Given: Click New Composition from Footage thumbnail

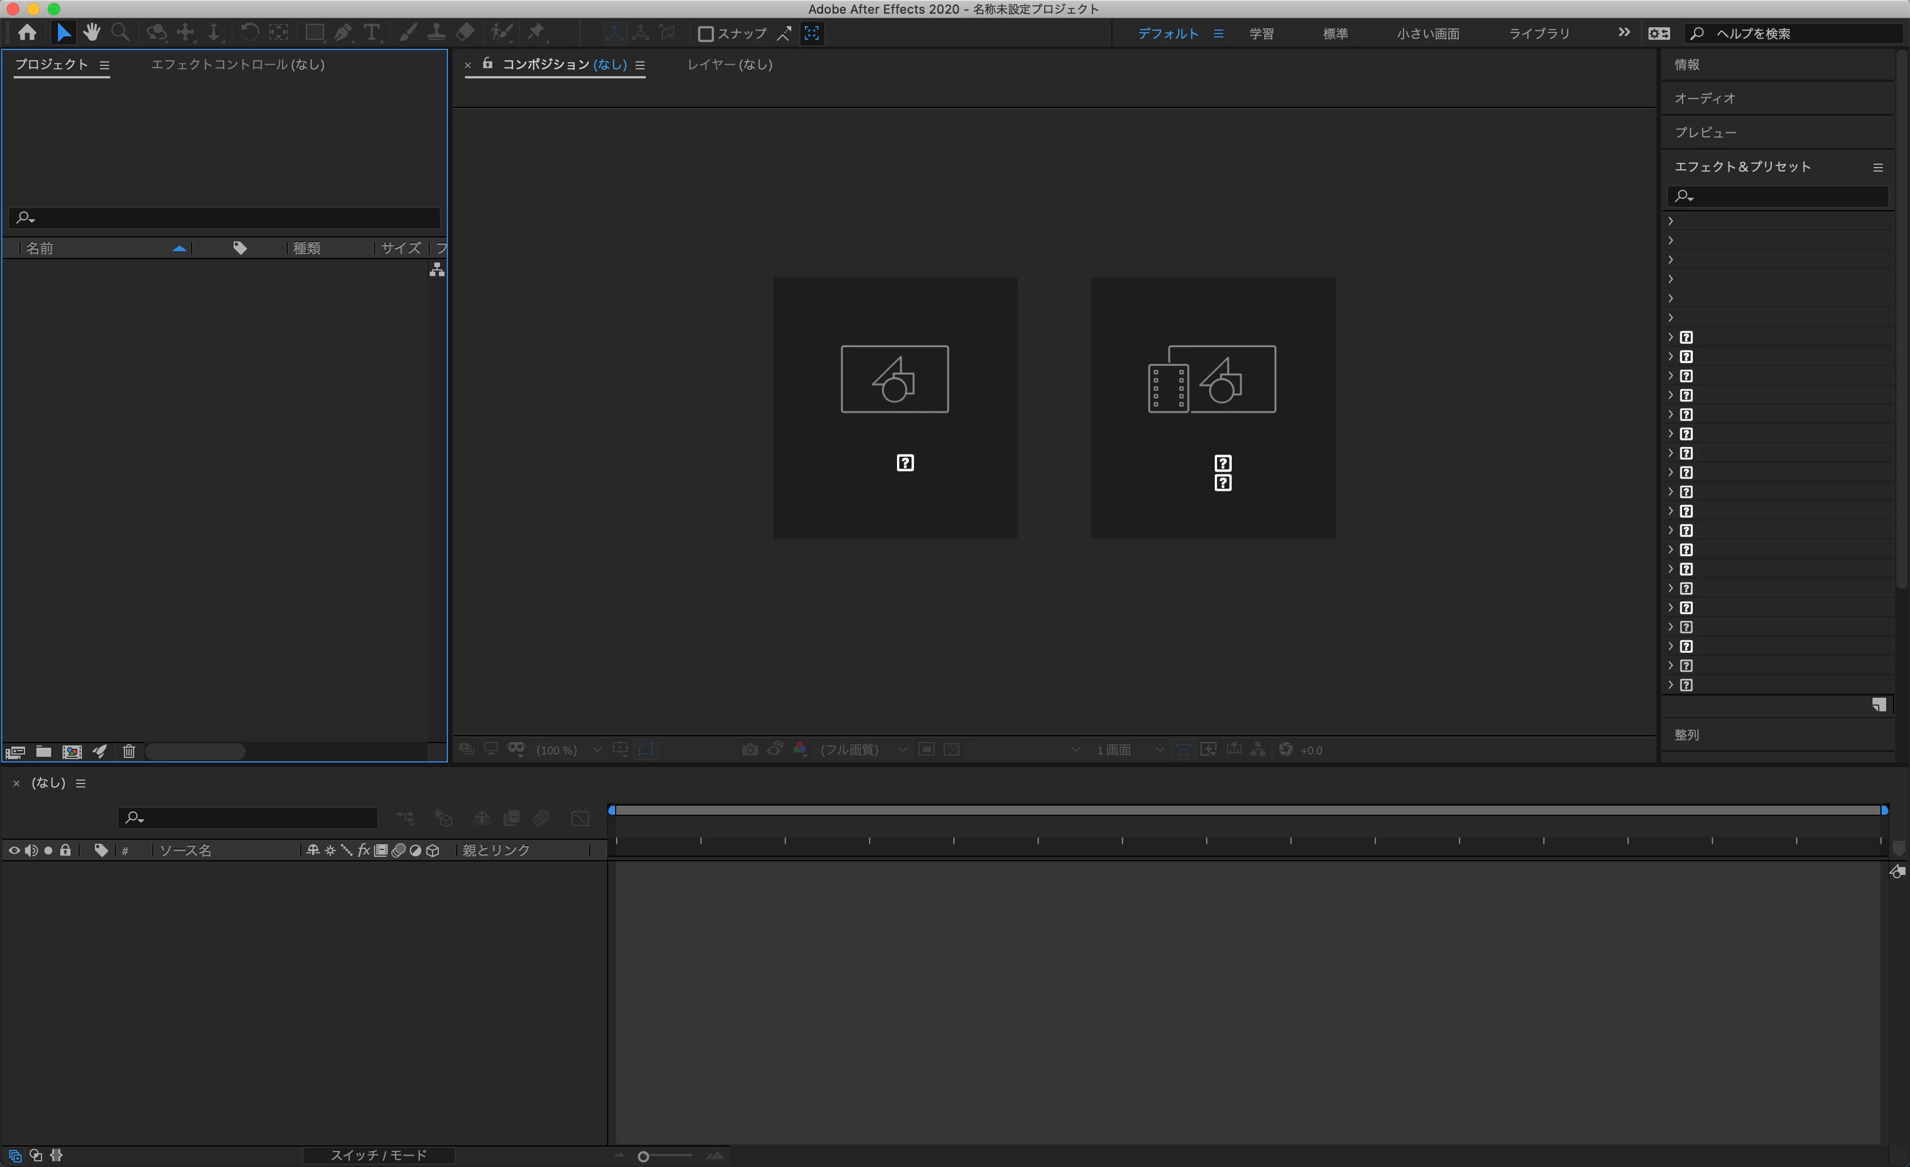Looking at the screenshot, I should click(1213, 407).
